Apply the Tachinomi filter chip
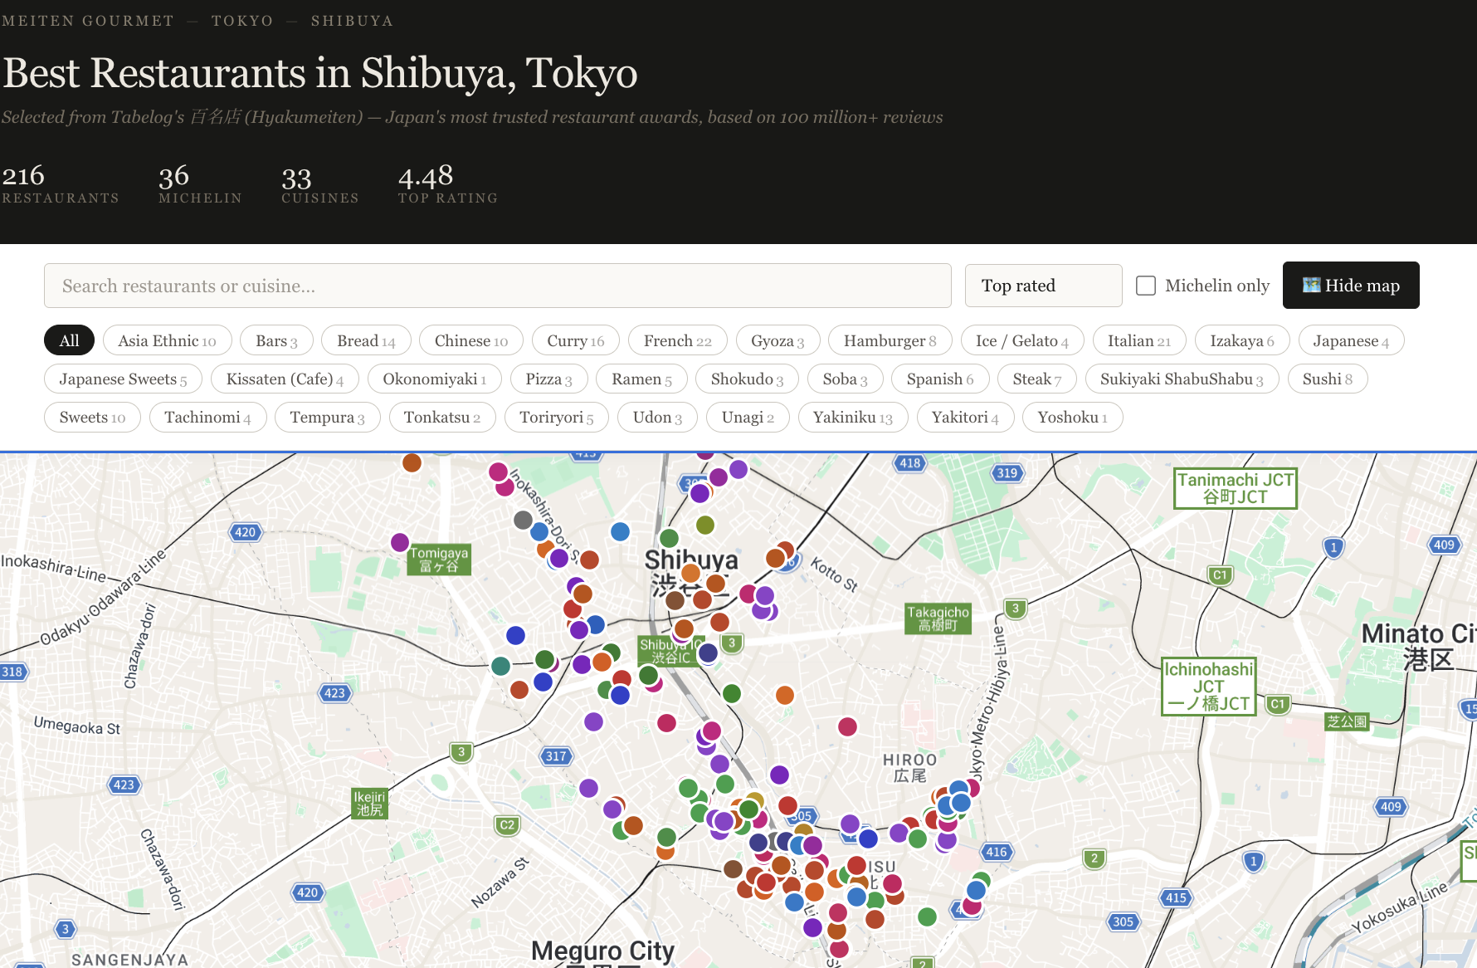This screenshot has width=1477, height=968. pyautogui.click(x=207, y=417)
